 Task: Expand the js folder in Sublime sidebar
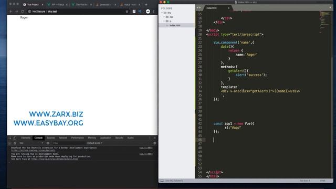click(x=164, y=21)
